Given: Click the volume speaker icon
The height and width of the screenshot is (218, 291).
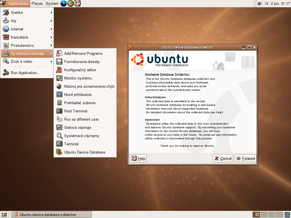Looking at the screenshot, I should 260,3.
